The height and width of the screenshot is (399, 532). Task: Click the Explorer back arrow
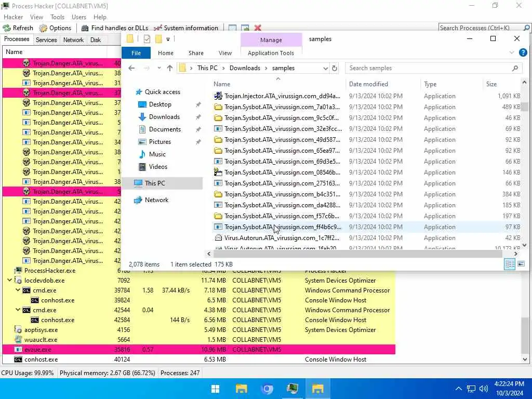tap(131, 68)
